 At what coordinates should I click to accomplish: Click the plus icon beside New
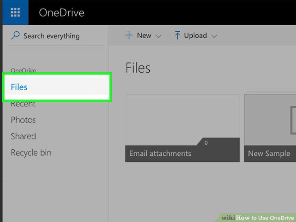click(129, 35)
